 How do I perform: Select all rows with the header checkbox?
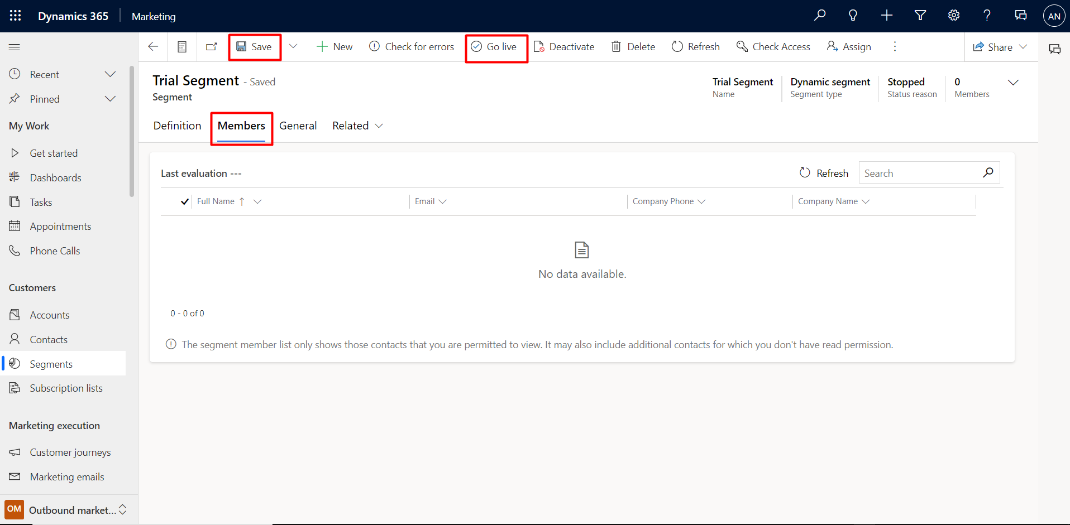[184, 201]
